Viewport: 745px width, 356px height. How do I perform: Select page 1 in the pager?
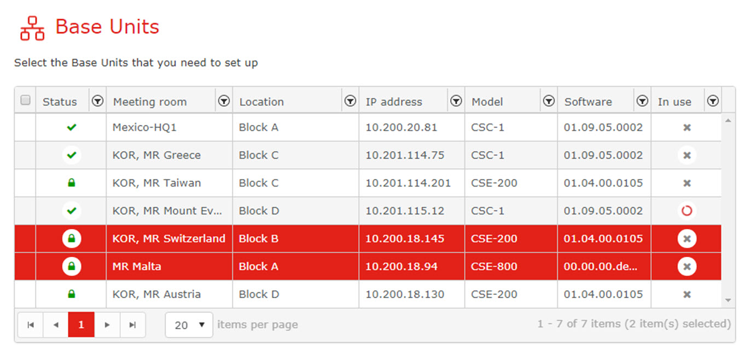(82, 324)
